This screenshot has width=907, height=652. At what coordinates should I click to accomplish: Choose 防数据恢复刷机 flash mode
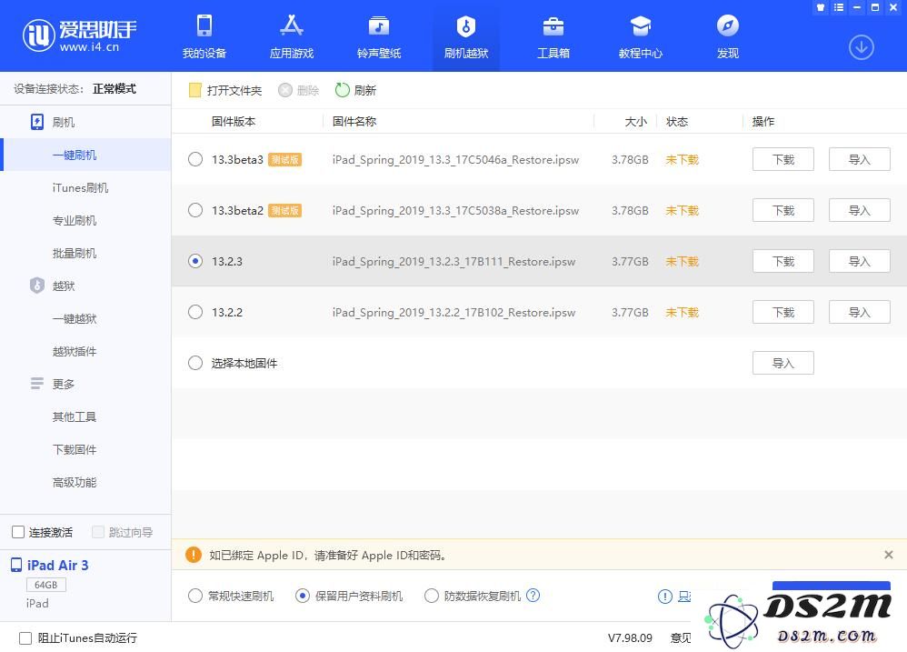pos(432,596)
